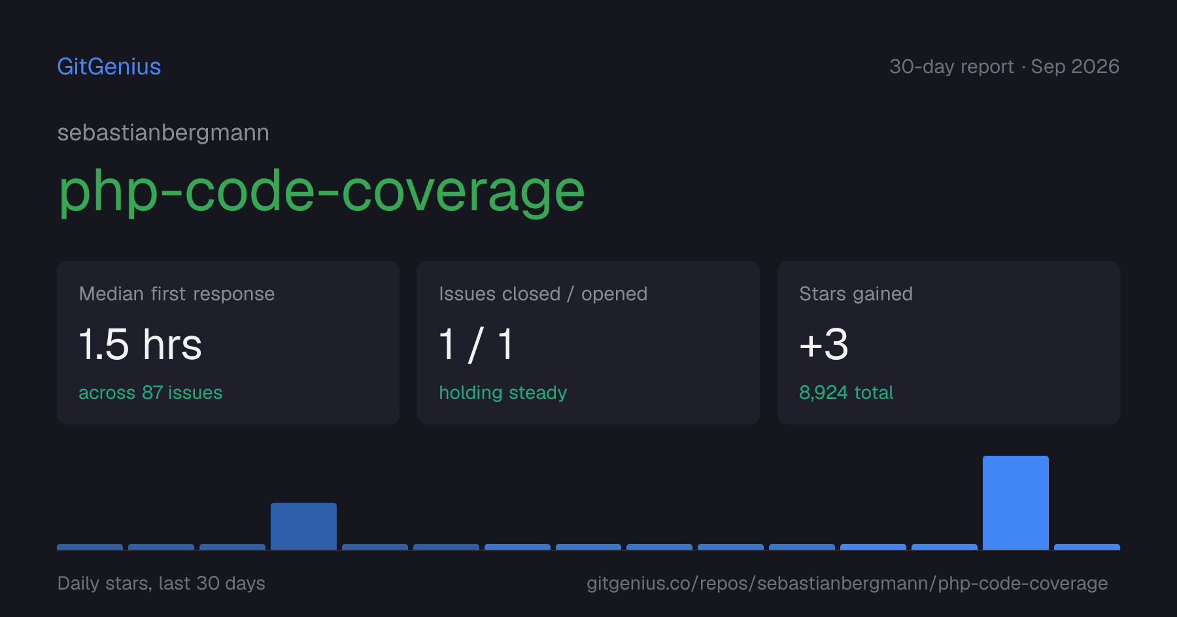
Task: Open the Median first response card
Action: [228, 343]
